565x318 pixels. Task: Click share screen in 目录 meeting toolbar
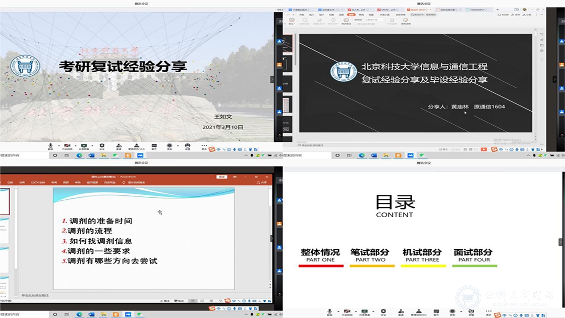click(x=365, y=312)
